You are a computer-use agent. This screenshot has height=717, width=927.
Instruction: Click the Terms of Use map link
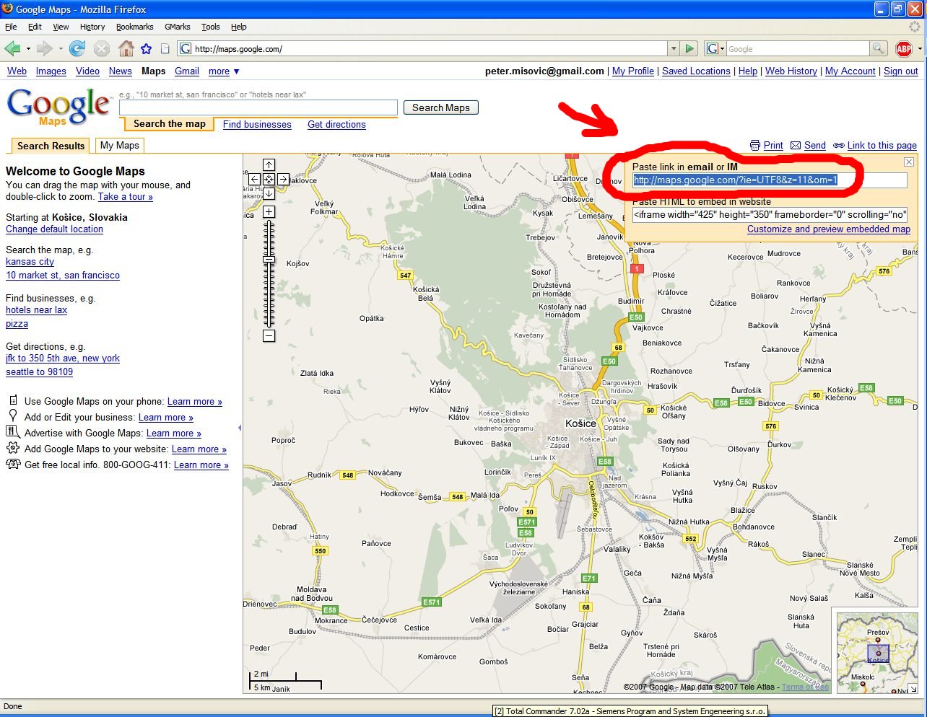[805, 687]
